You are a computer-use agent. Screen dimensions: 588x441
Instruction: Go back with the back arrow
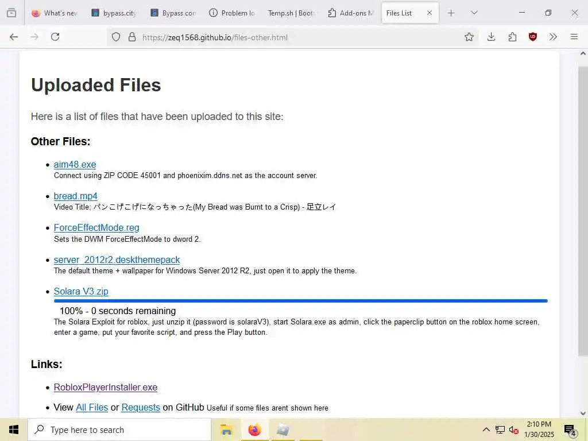pyautogui.click(x=14, y=37)
